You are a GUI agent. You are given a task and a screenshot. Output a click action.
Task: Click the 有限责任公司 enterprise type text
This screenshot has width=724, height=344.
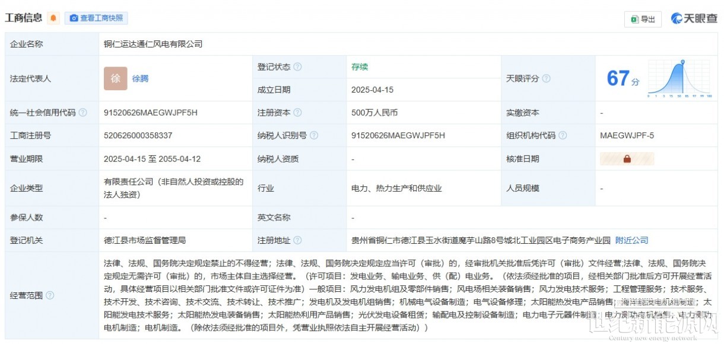point(173,188)
